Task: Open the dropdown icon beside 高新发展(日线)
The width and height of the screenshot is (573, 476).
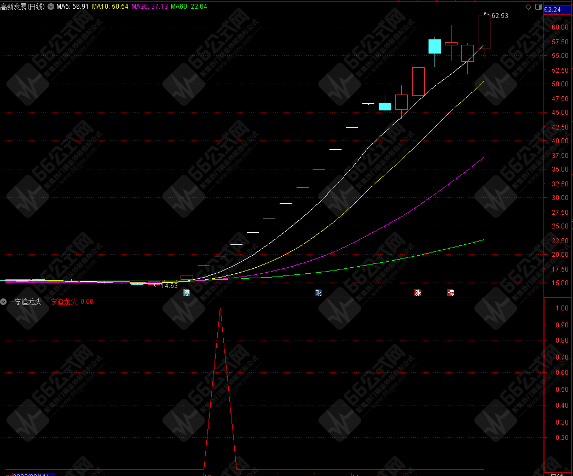Action: [x=51, y=7]
